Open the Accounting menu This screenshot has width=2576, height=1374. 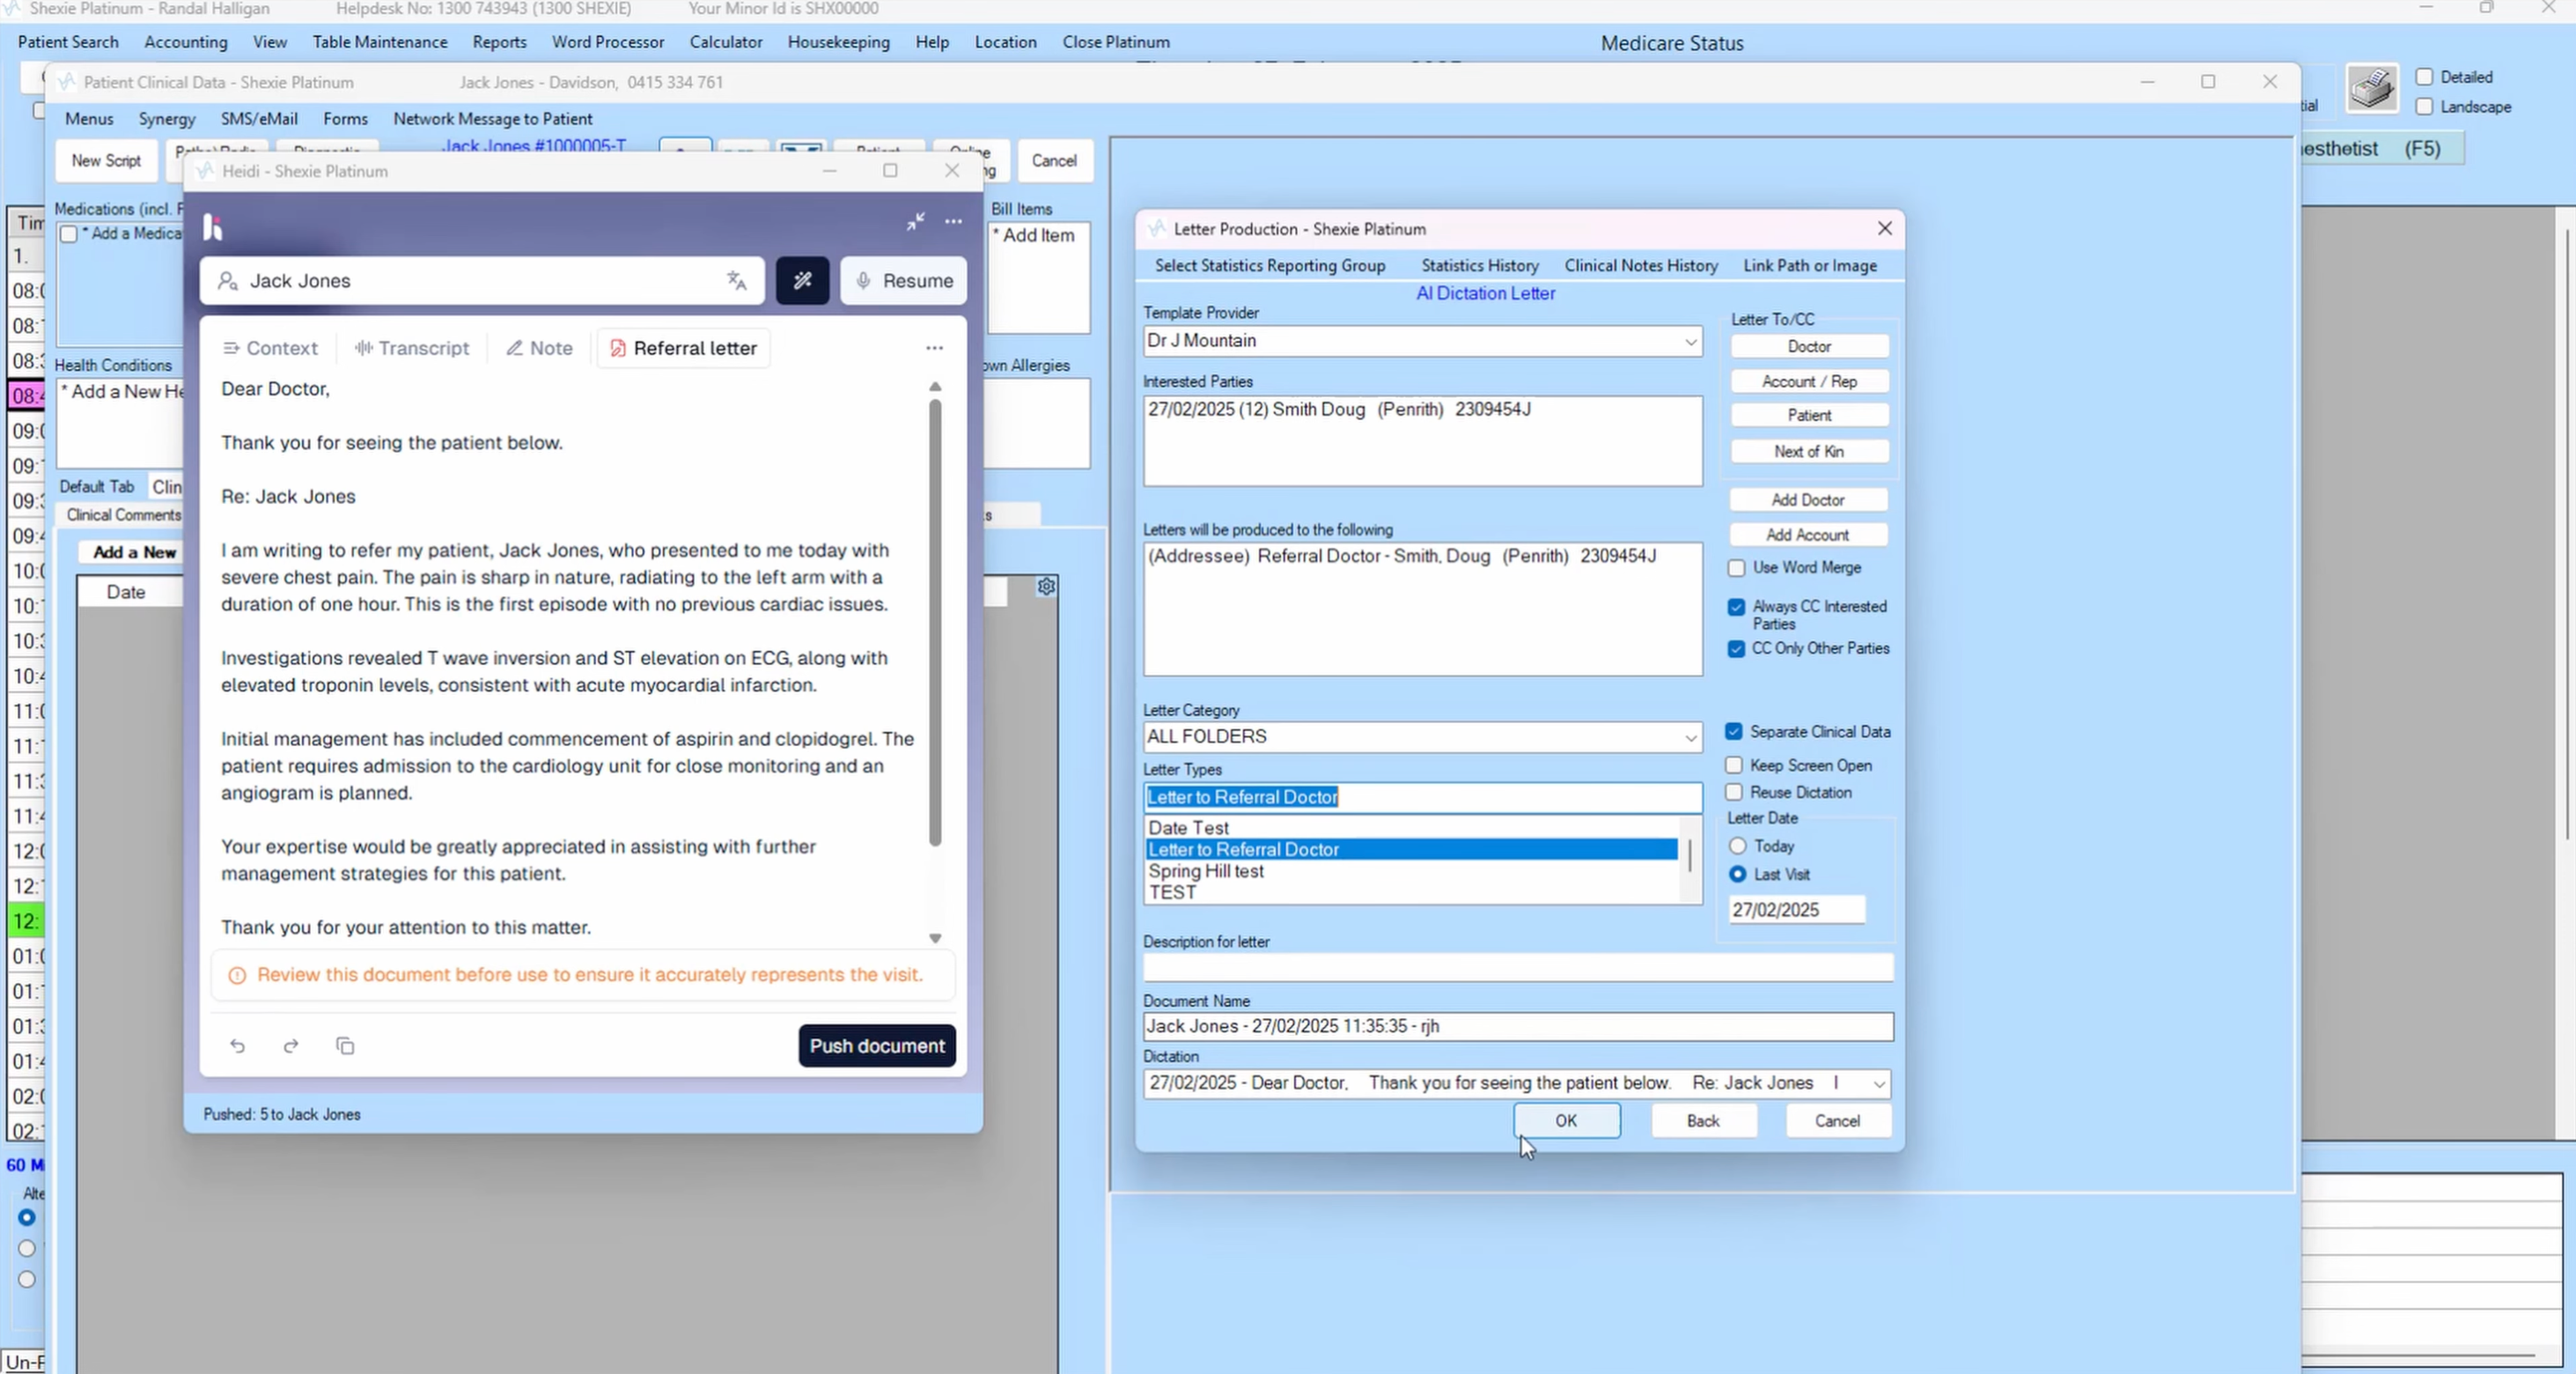186,42
